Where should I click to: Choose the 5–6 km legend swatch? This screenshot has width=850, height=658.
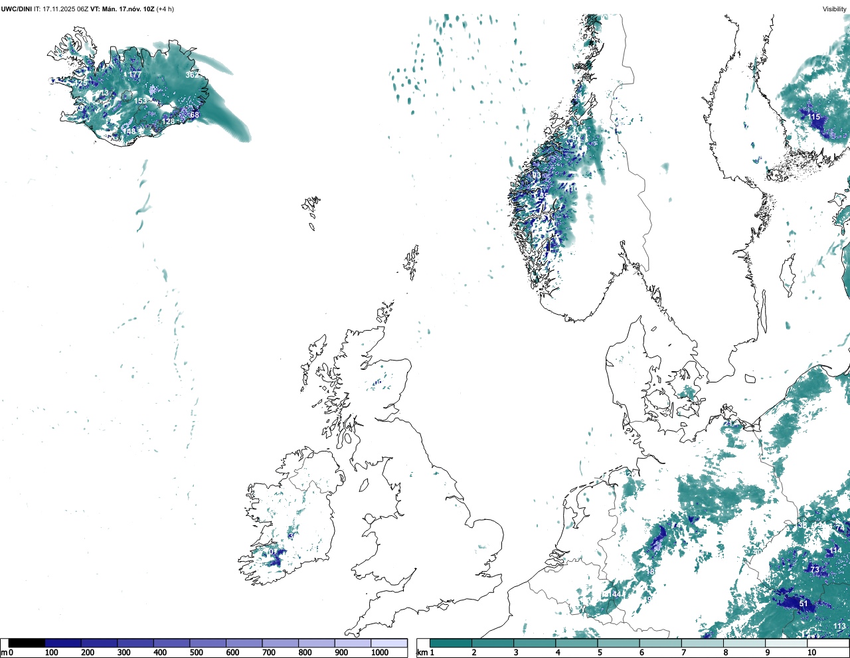click(618, 643)
